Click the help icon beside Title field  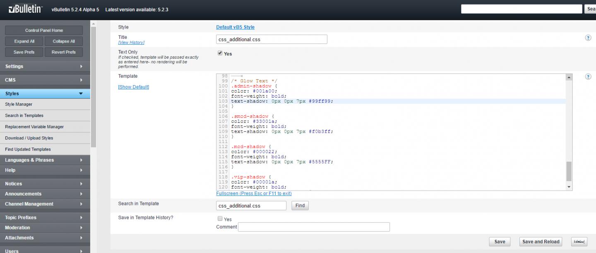pos(588,38)
